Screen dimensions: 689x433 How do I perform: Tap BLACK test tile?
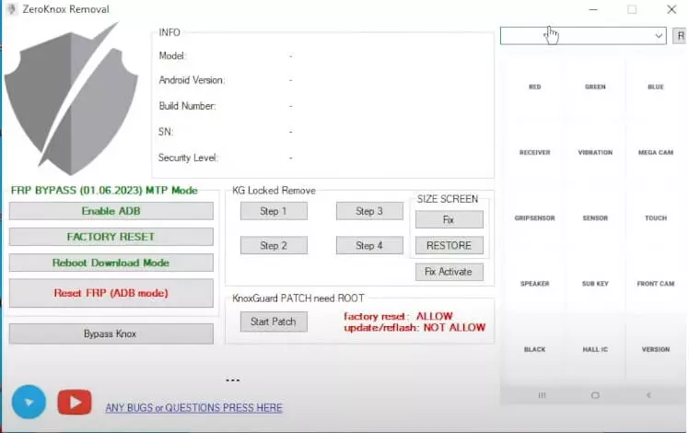535,349
